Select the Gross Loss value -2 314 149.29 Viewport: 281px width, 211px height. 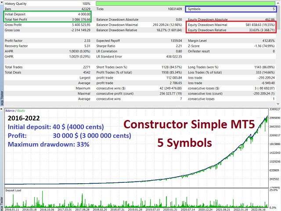80,30
